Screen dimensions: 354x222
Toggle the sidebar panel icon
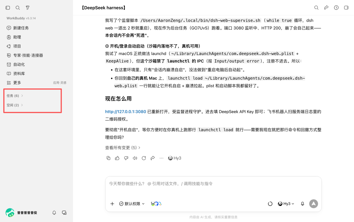point(8,8)
